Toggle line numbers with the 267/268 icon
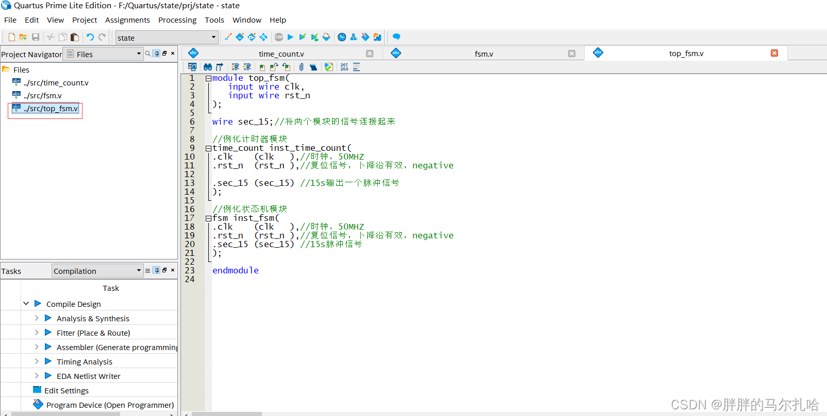The width and height of the screenshot is (827, 416). tap(344, 67)
